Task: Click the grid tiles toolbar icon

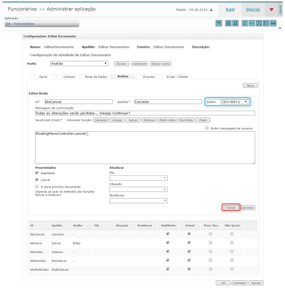Action: [245, 23]
